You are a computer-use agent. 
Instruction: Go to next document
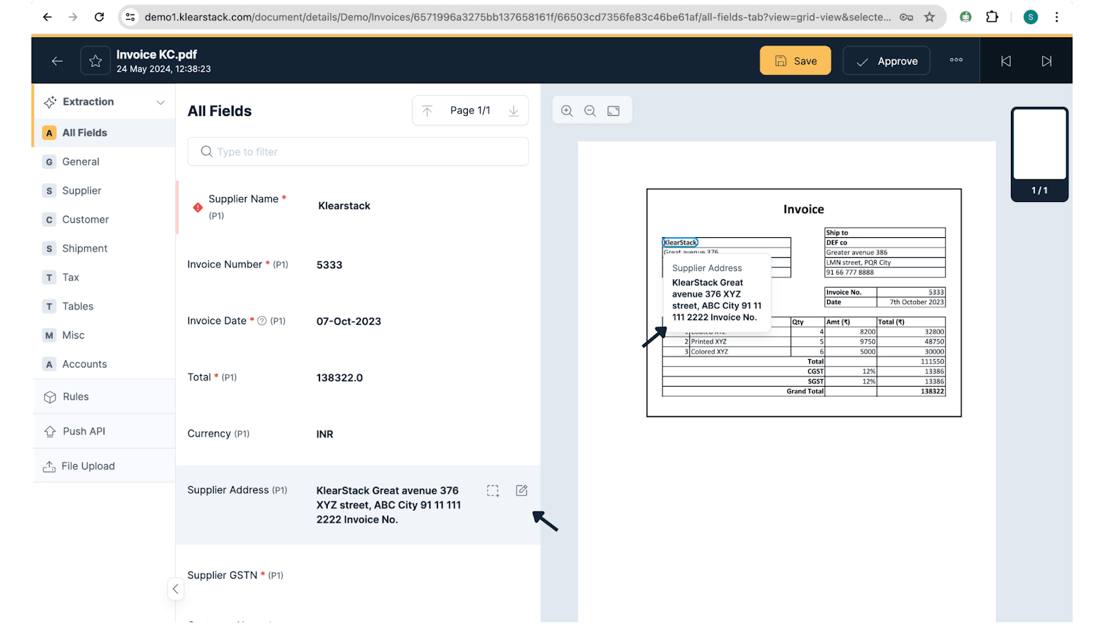(1047, 61)
